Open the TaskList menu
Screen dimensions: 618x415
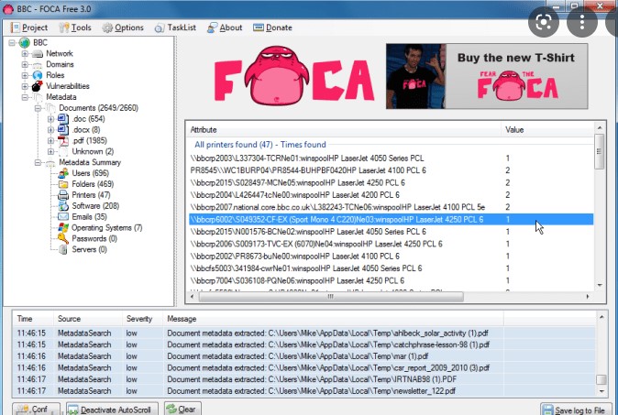click(175, 27)
